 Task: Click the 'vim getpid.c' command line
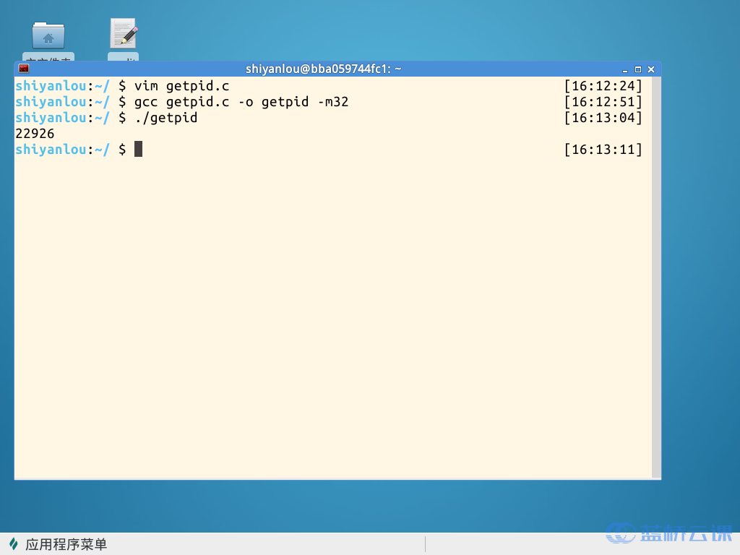point(181,87)
